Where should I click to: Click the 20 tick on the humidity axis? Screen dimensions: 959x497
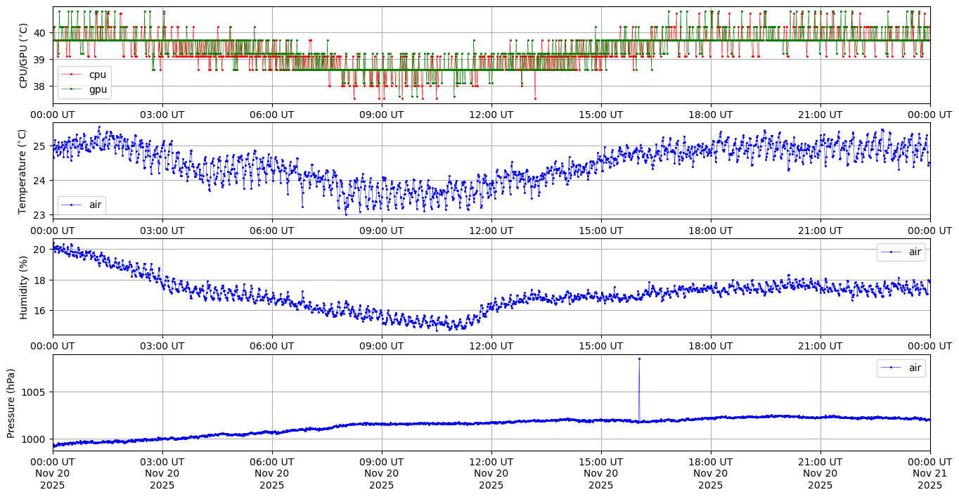(x=40, y=250)
